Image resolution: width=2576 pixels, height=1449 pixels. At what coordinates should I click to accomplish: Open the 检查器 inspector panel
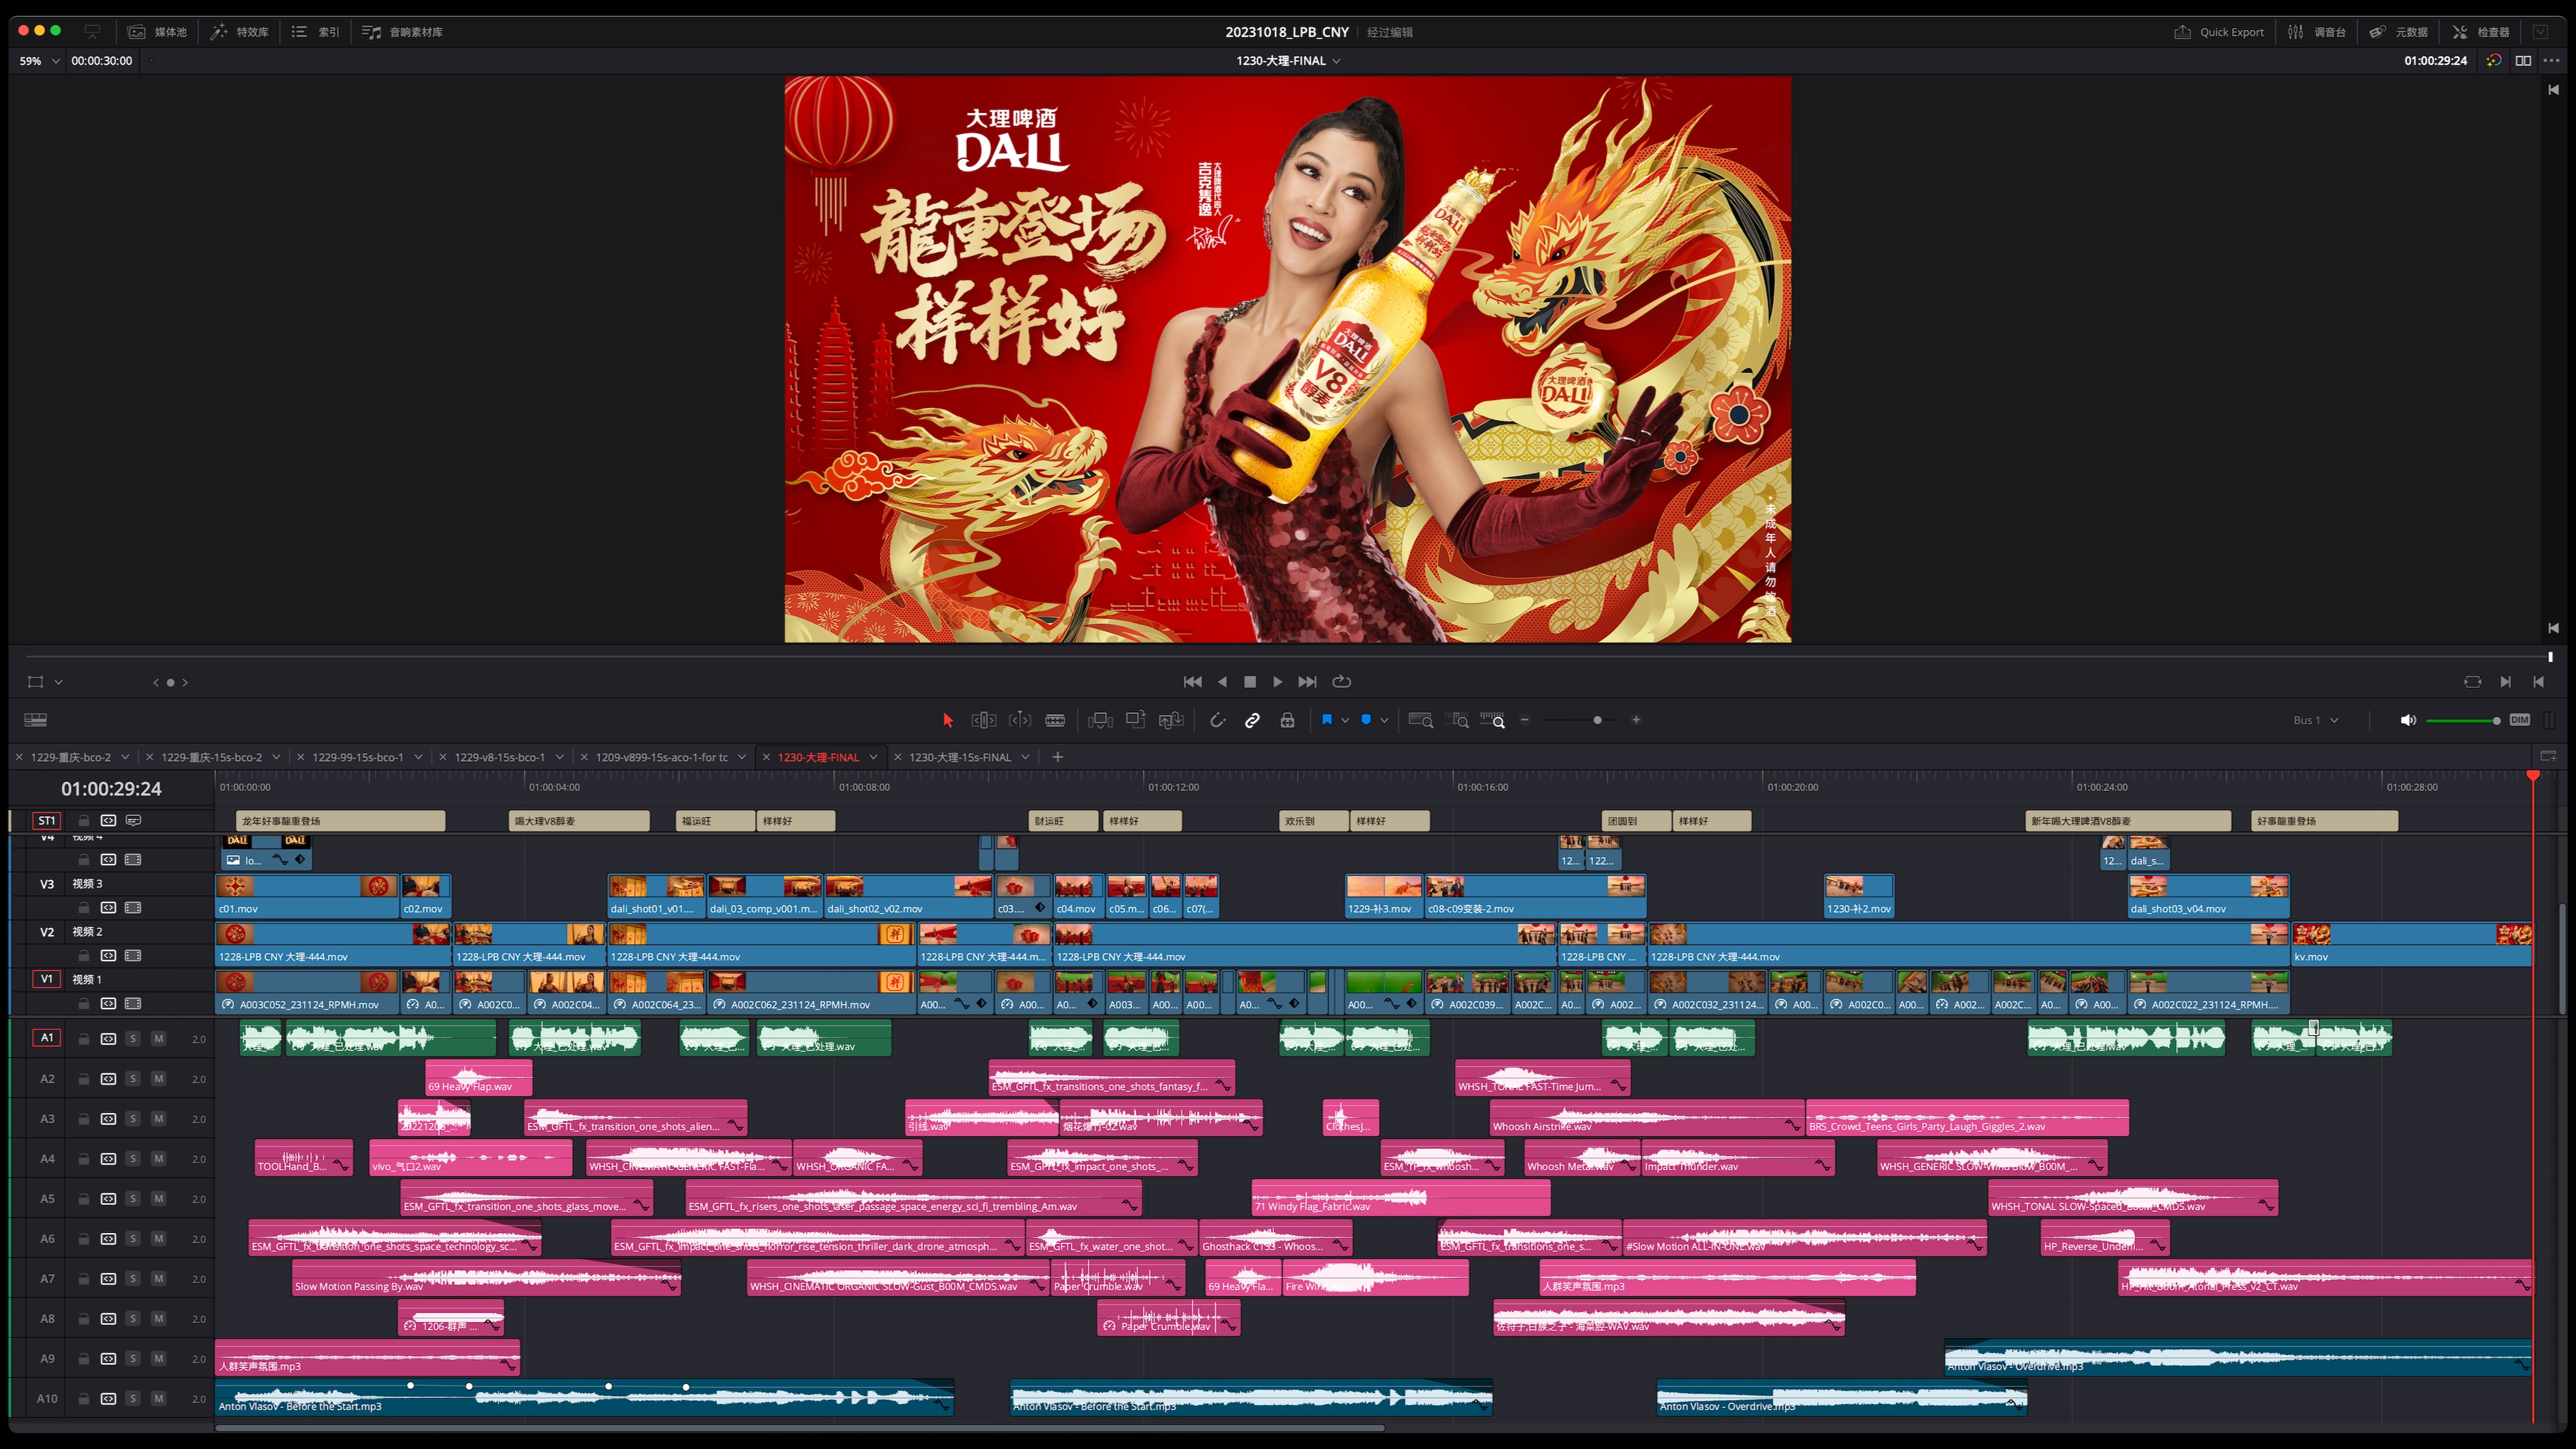(x=2481, y=32)
